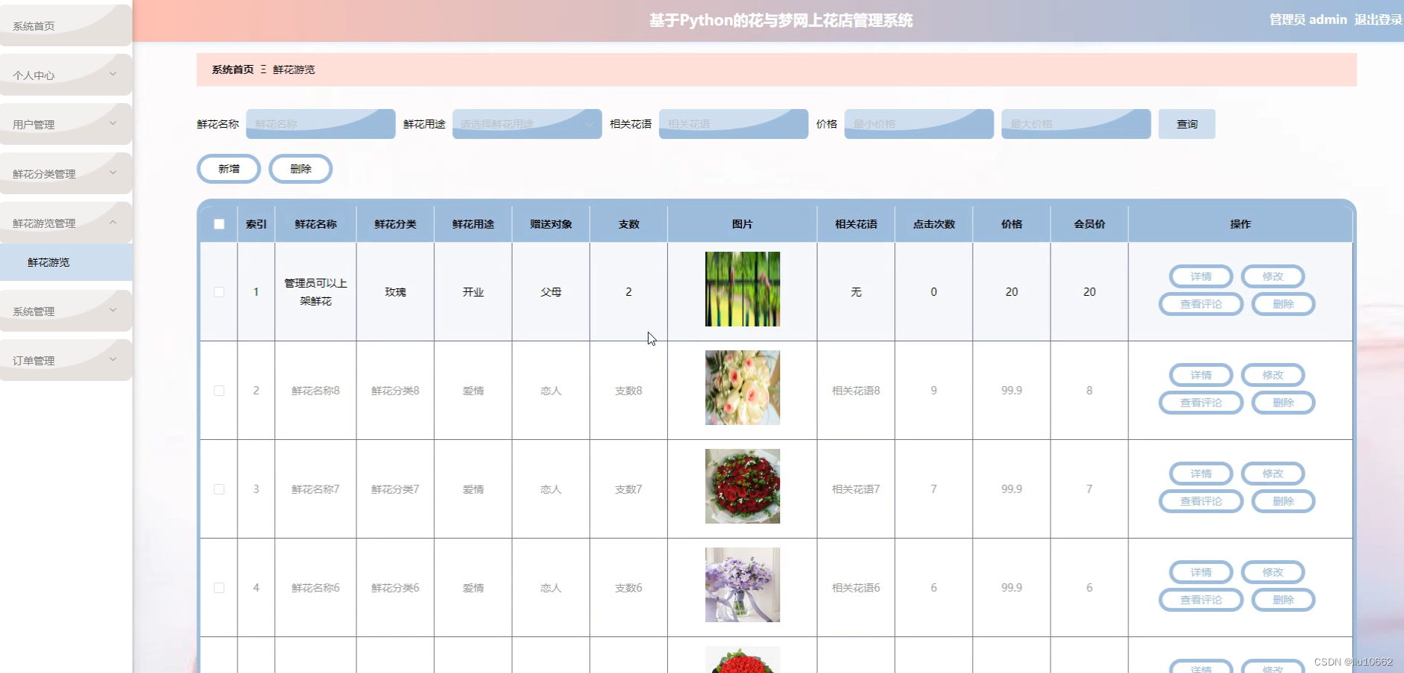Click 查看评论 for 鲜花名称7
1404x673 pixels.
(x=1200, y=501)
